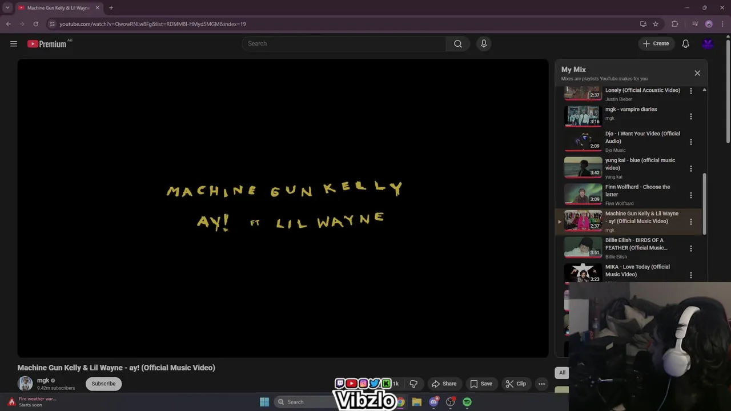Click the search magnifier button
The height and width of the screenshot is (411, 731).
coord(458,44)
